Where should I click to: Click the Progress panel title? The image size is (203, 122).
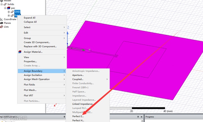point(150,117)
